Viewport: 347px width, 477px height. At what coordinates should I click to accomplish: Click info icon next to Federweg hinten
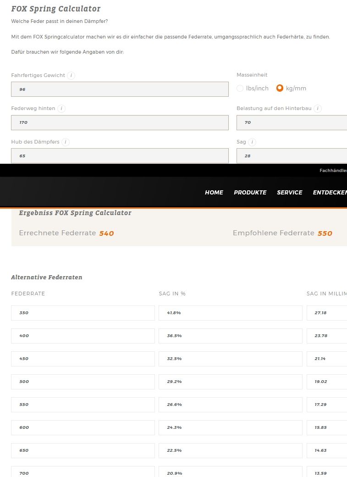tap(61, 109)
